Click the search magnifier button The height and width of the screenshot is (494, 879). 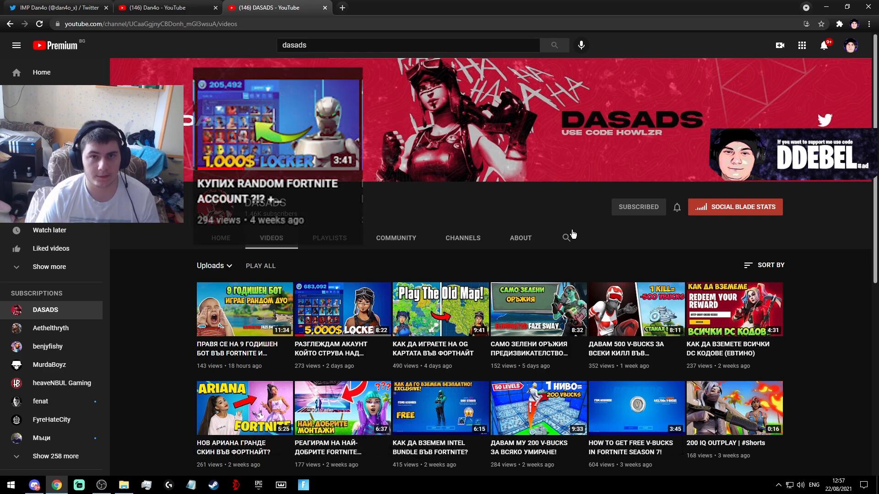554,45
